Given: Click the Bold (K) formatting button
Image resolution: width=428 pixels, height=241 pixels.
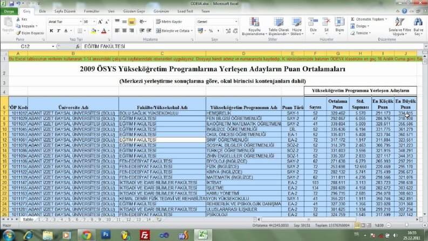Looking at the screenshot, I should 51,31.
